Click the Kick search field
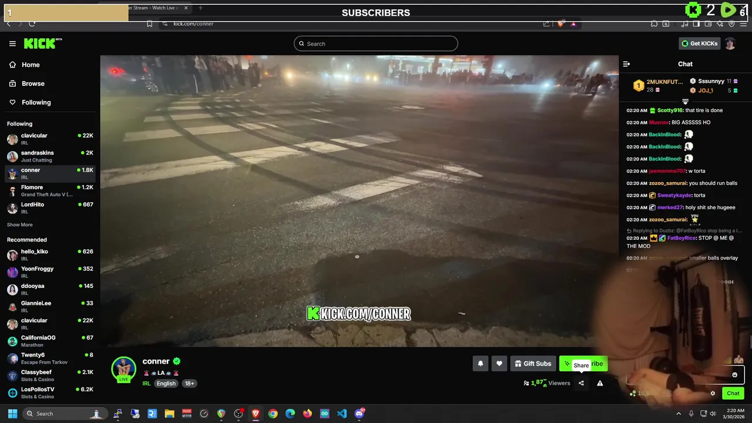The height and width of the screenshot is (423, 752). [x=376, y=43]
